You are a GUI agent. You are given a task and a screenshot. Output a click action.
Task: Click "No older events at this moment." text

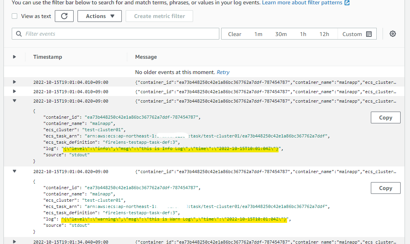pos(175,72)
